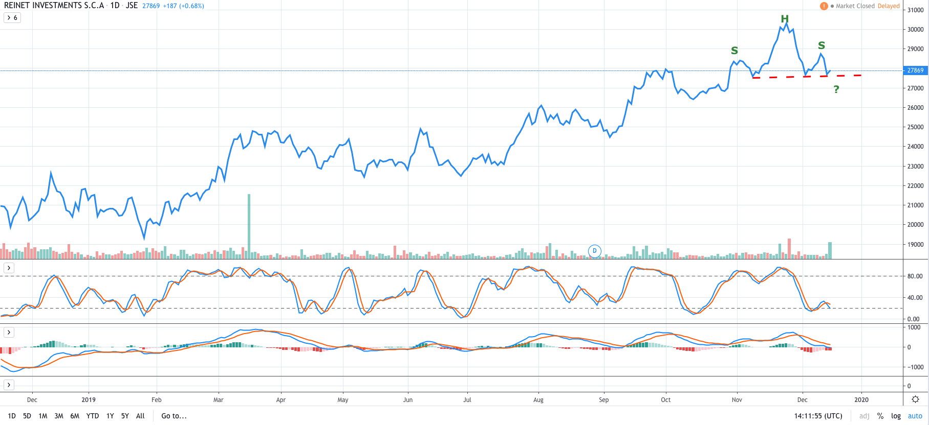The width and height of the screenshot is (929, 425).
Task: Click the green 'H' head annotation
Action: (785, 19)
